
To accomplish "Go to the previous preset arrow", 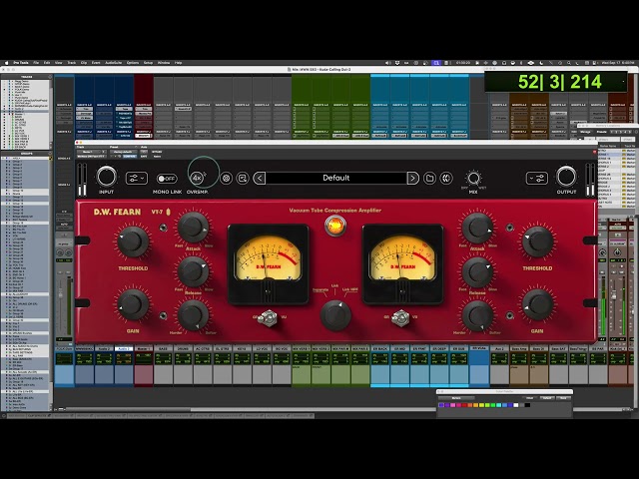I will [260, 178].
